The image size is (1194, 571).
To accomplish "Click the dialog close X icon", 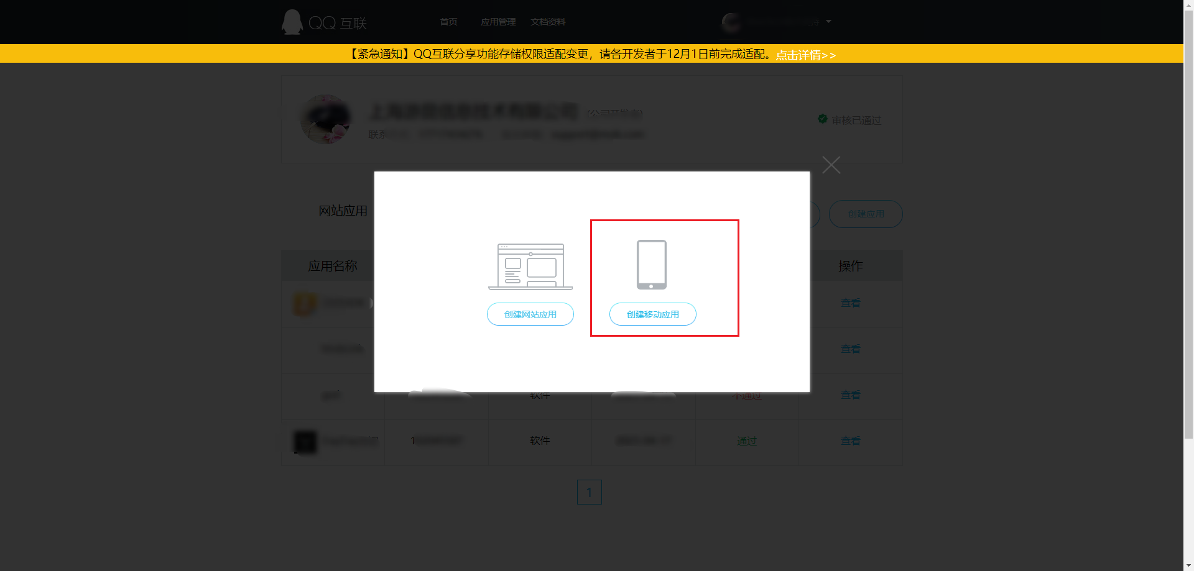I will coord(831,165).
